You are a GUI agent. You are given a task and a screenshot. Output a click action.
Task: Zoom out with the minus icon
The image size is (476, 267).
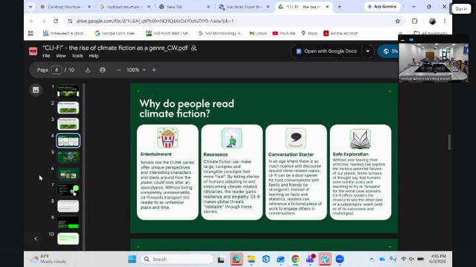pos(119,70)
